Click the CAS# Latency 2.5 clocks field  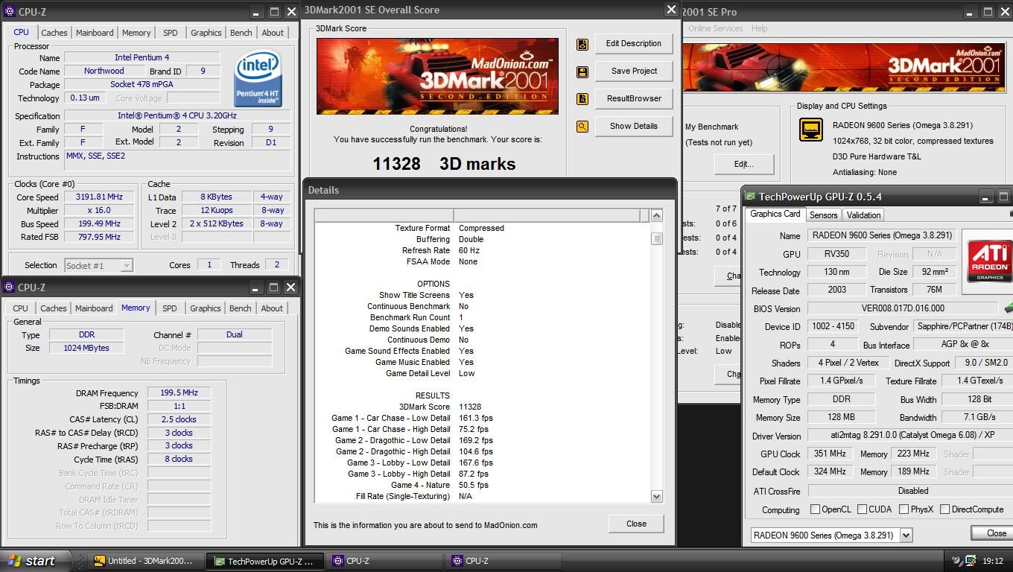pyautogui.click(x=179, y=419)
